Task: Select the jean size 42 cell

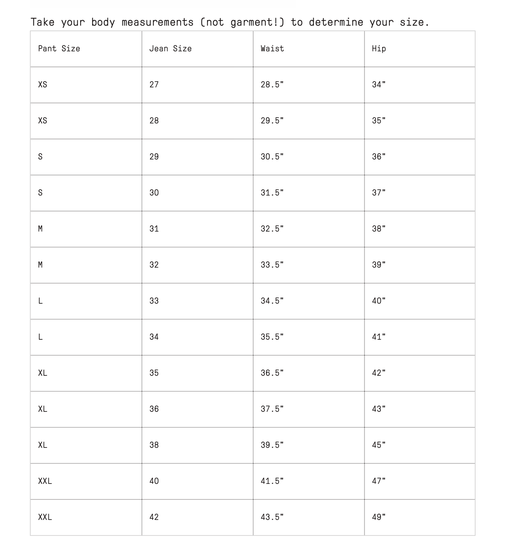Action: [154, 517]
